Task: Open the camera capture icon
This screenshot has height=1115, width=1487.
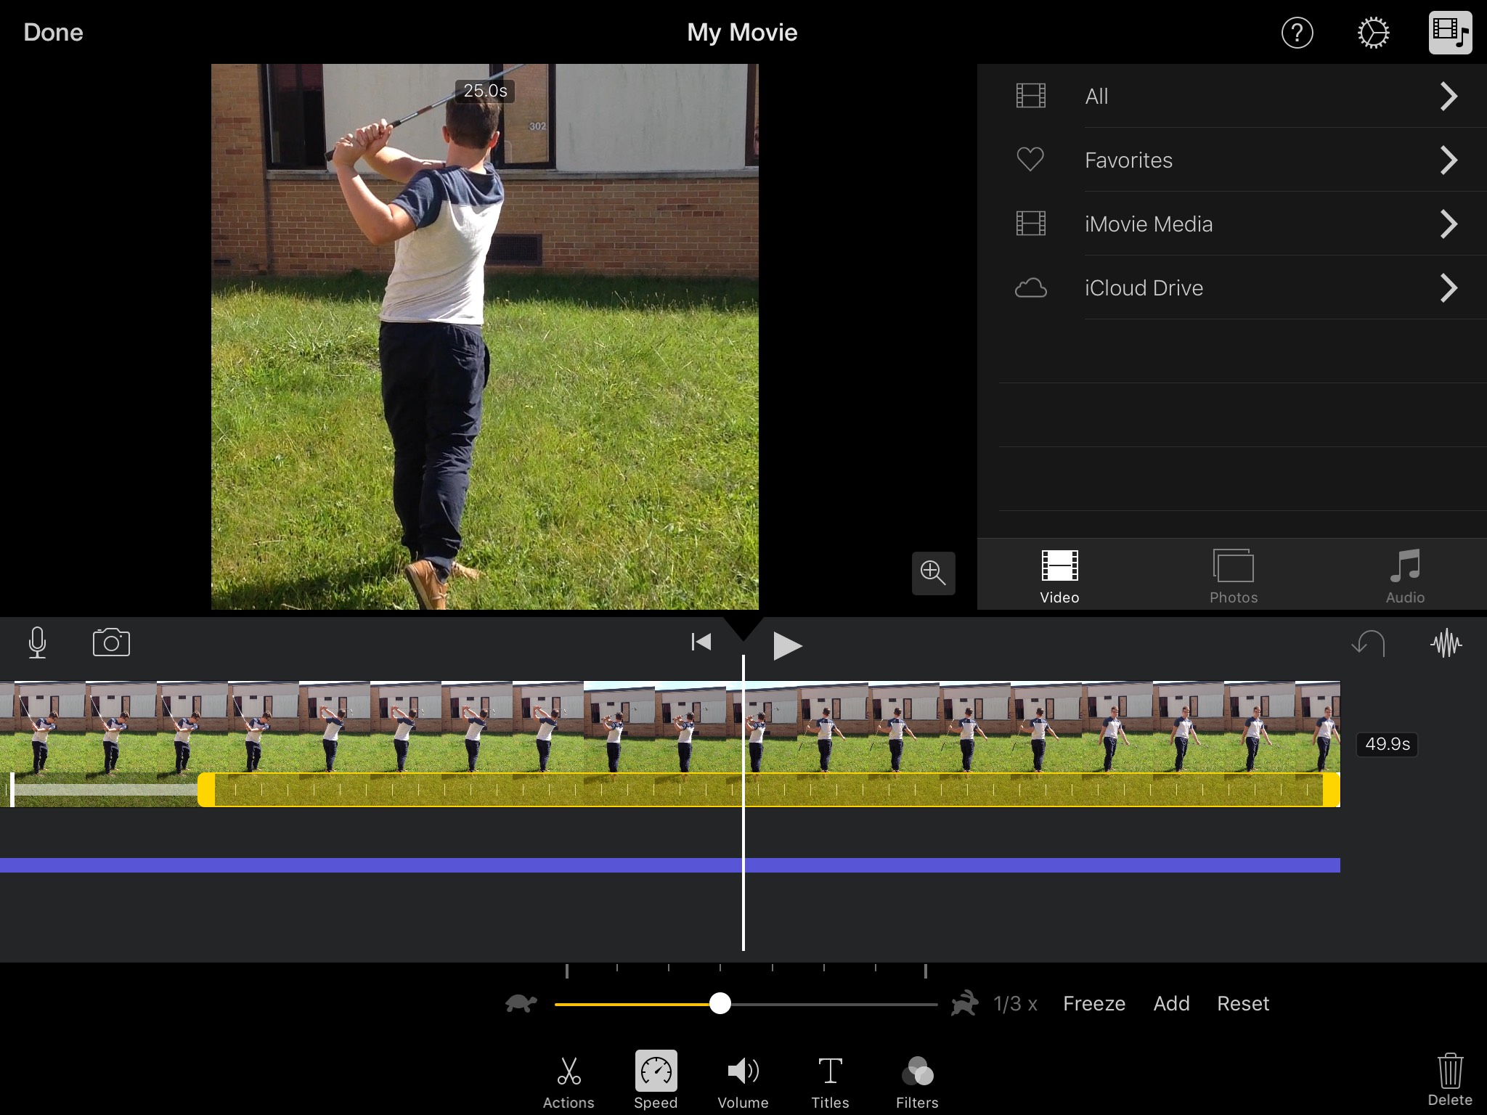Action: [111, 642]
